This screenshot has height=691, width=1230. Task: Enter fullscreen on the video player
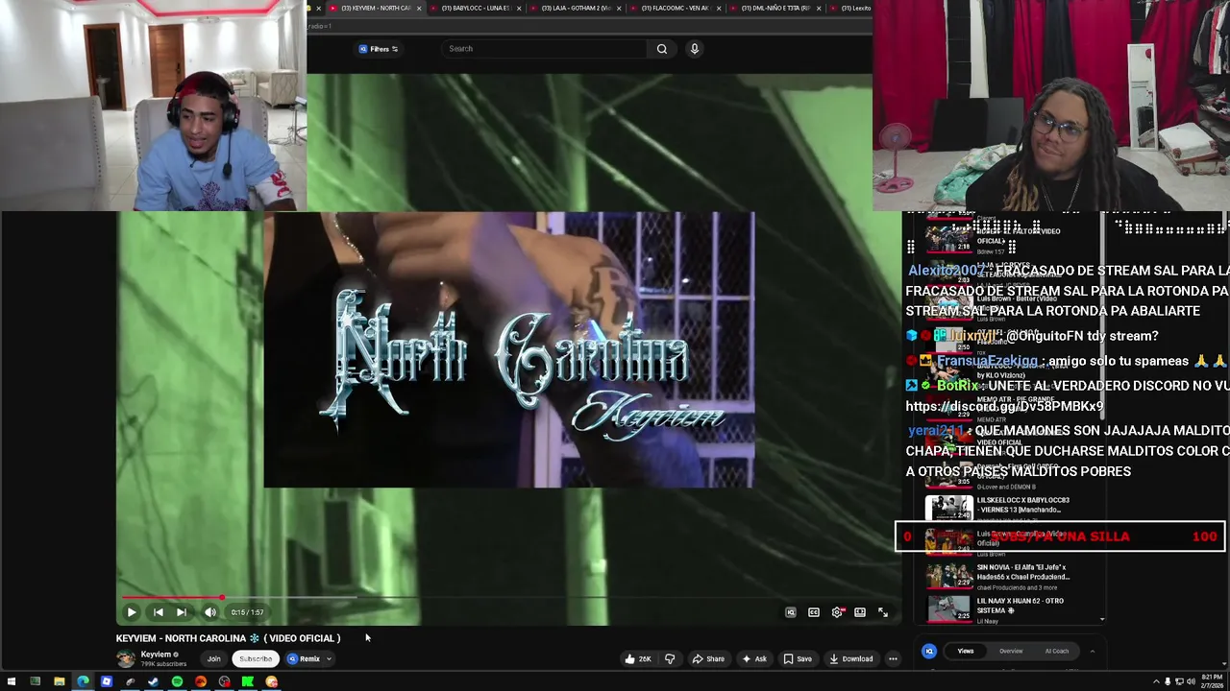pyautogui.click(x=883, y=612)
